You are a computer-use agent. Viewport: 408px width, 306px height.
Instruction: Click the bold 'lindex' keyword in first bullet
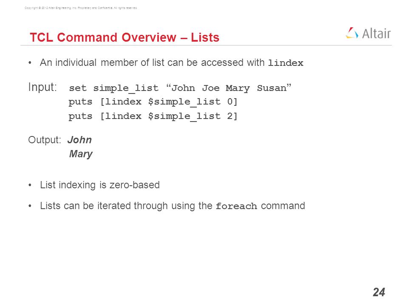click(286, 63)
